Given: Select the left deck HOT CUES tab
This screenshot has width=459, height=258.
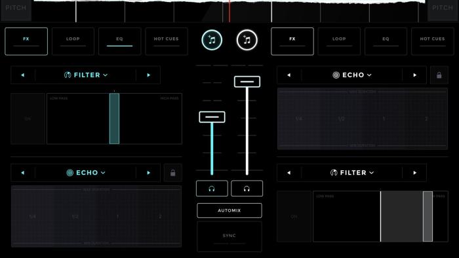Looking at the screenshot, I should tap(167, 41).
